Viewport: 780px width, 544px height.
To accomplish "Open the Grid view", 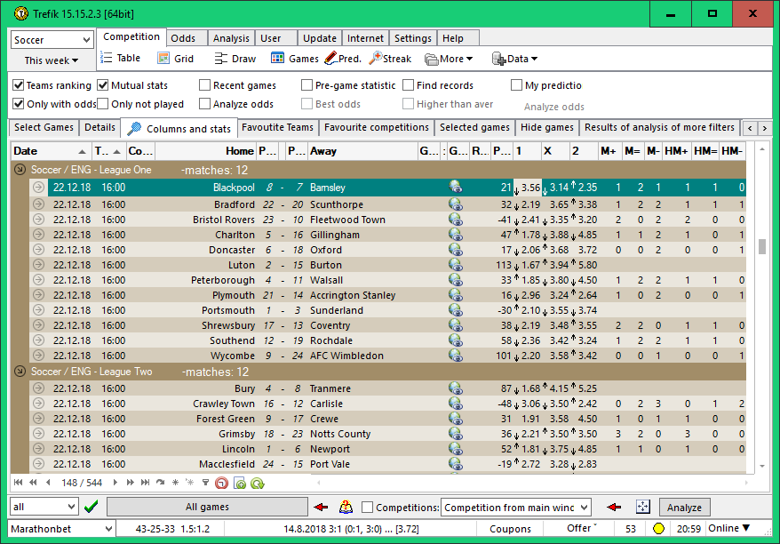I will pos(175,59).
